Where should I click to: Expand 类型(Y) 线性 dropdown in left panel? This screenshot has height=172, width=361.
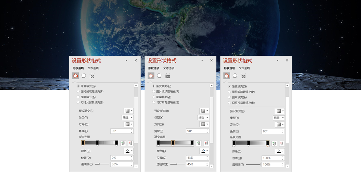[128, 118]
